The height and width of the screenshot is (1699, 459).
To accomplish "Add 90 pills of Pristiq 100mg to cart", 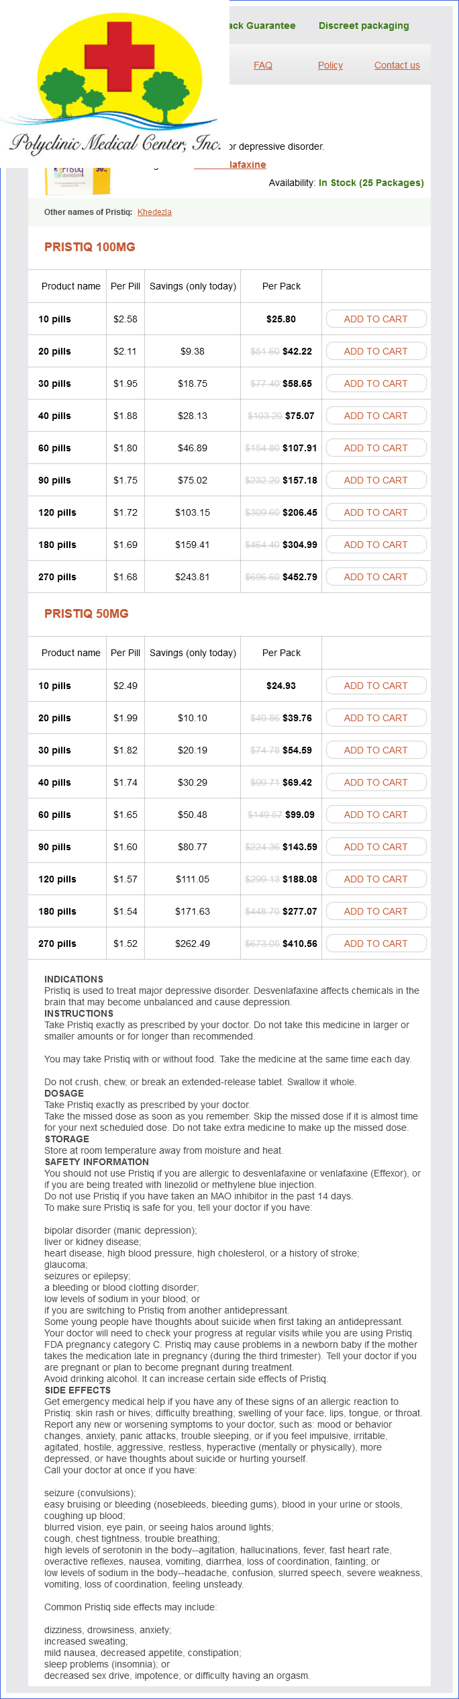I will tap(376, 480).
